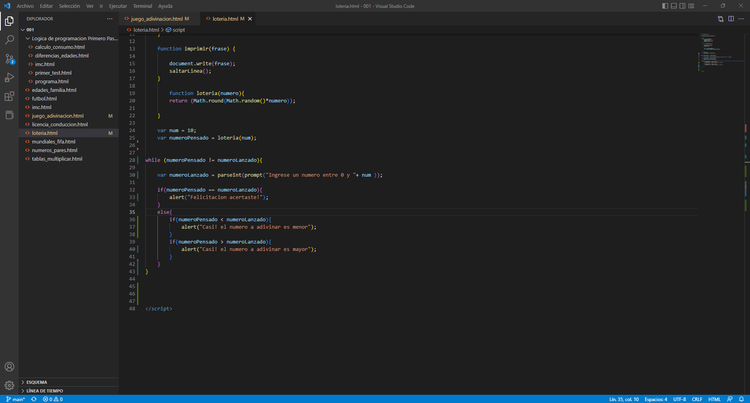Viewport: 750px width, 403px height.
Task: Change language mode HTML
Action: 714,399
